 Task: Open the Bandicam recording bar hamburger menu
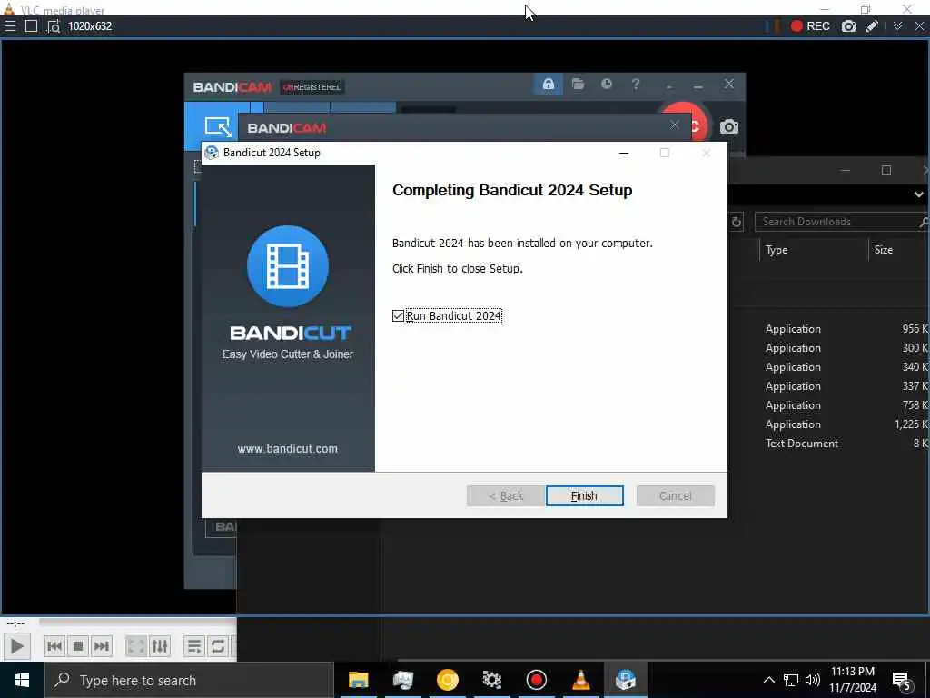click(10, 26)
